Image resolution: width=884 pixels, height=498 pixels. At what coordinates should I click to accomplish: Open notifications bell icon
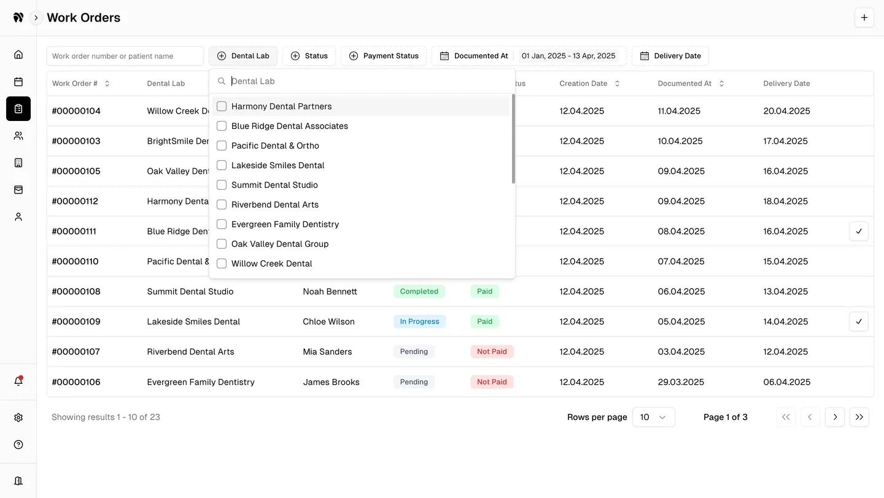click(x=18, y=381)
